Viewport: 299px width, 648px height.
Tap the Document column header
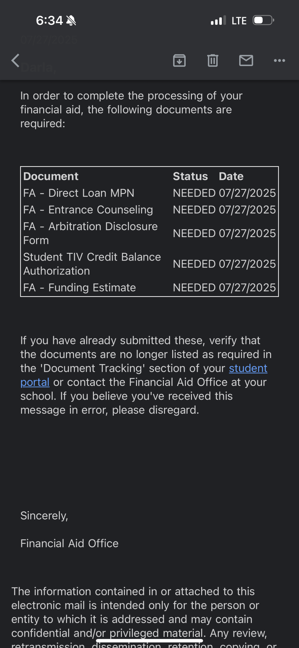(x=51, y=176)
